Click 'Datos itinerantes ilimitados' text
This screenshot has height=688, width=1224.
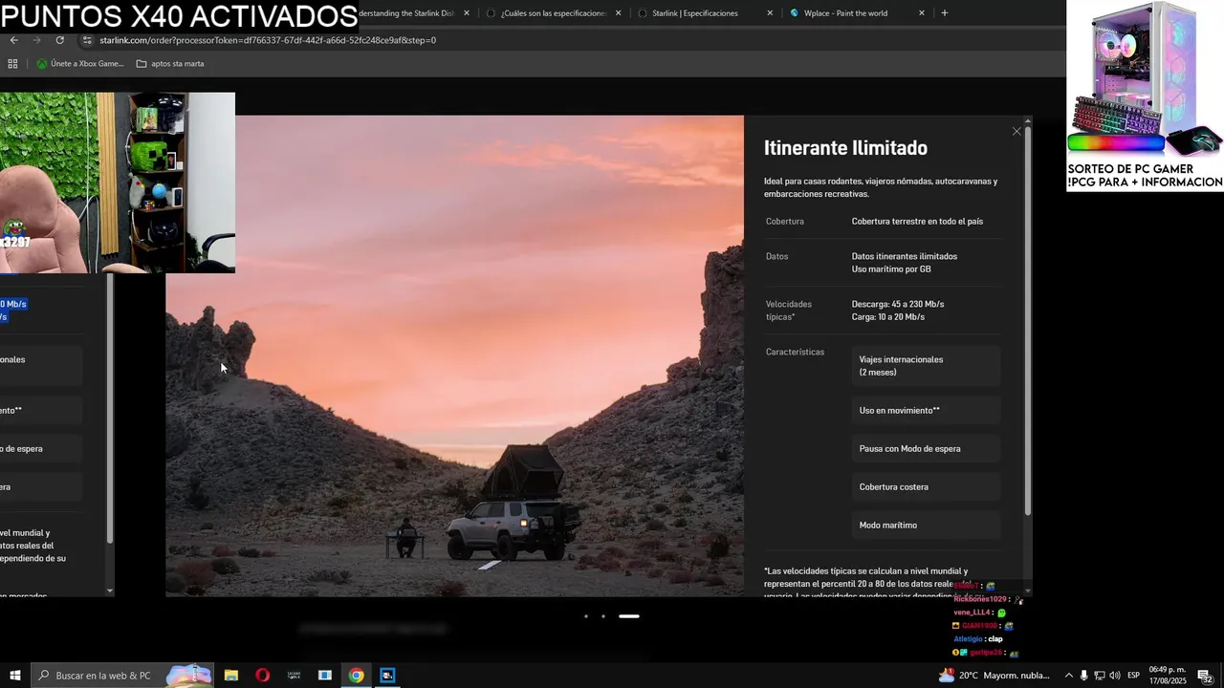point(905,256)
